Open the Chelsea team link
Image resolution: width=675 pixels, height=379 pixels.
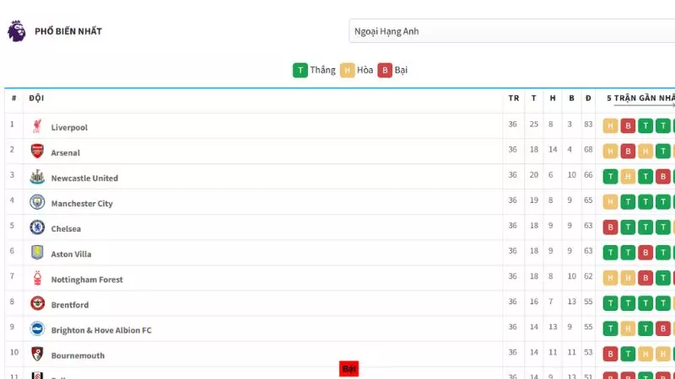point(66,228)
